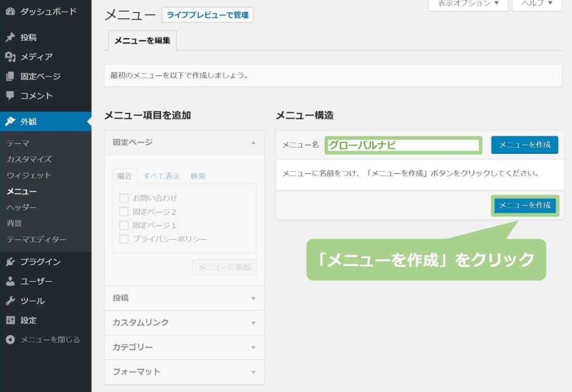Image resolution: width=572 pixels, height=392 pixels.
Task: Expand the 投稿 accordion section
Action: tap(184, 298)
